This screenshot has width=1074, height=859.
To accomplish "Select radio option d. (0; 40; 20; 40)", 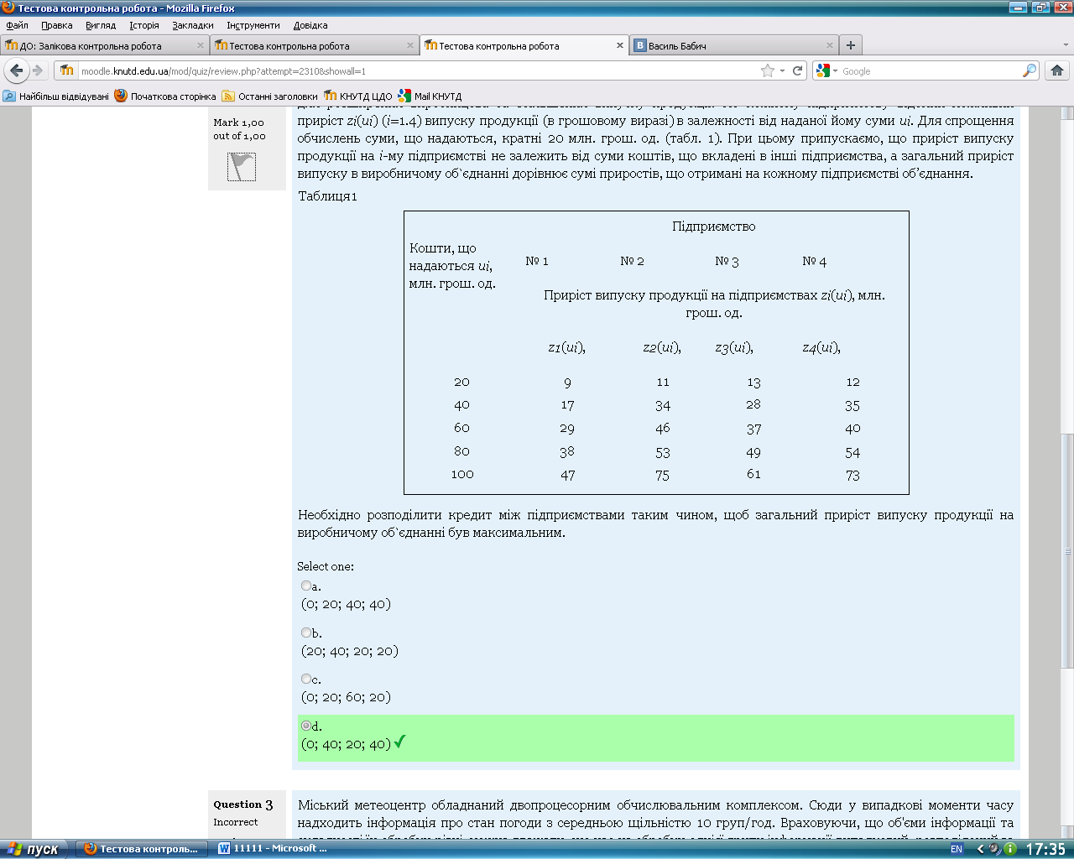I will point(306,726).
